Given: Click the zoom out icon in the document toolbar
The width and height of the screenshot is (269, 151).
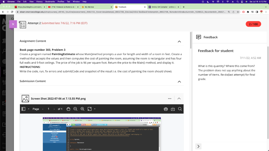Looking at the screenshot, I should 75,109.
